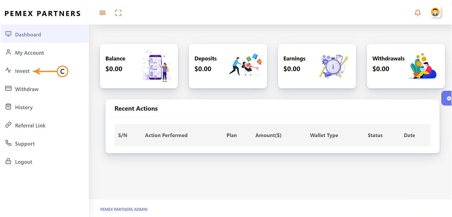Viewport: 452px width, 217px height.
Task: Click the PEMEX PARTNERS logo
Action: coord(43,13)
